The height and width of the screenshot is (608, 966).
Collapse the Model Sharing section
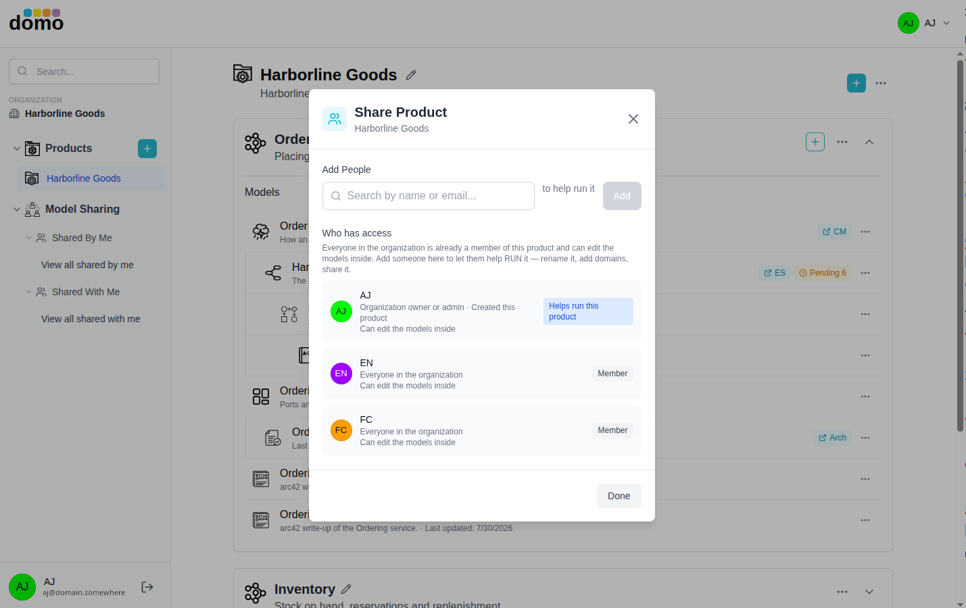pos(17,209)
